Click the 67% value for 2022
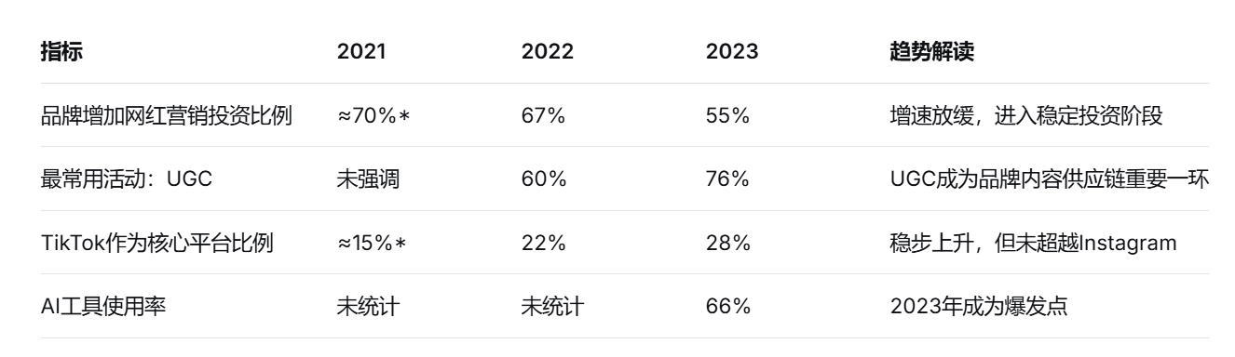 pyautogui.click(x=544, y=115)
